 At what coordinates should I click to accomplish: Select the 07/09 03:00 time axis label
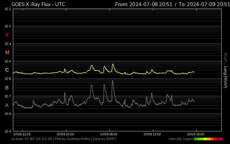tap(66, 134)
